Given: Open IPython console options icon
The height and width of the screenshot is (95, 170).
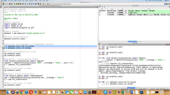Looking at the screenshot, I should click(x=169, y=45).
